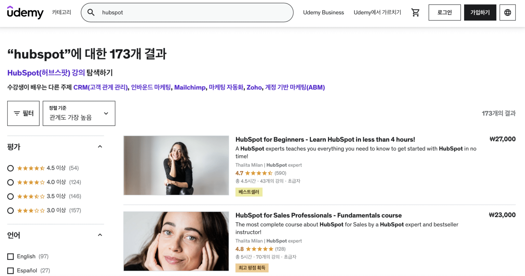Open the 필터 filter button
Viewport: 525px width, 276px height.
(x=23, y=113)
